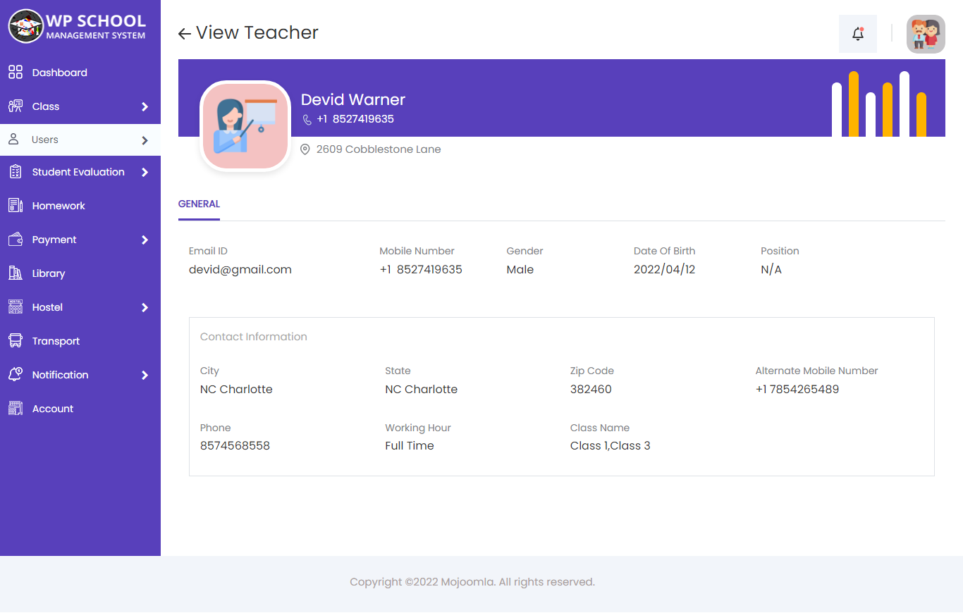
Task: Click the notification bell icon
Action: tap(857, 33)
